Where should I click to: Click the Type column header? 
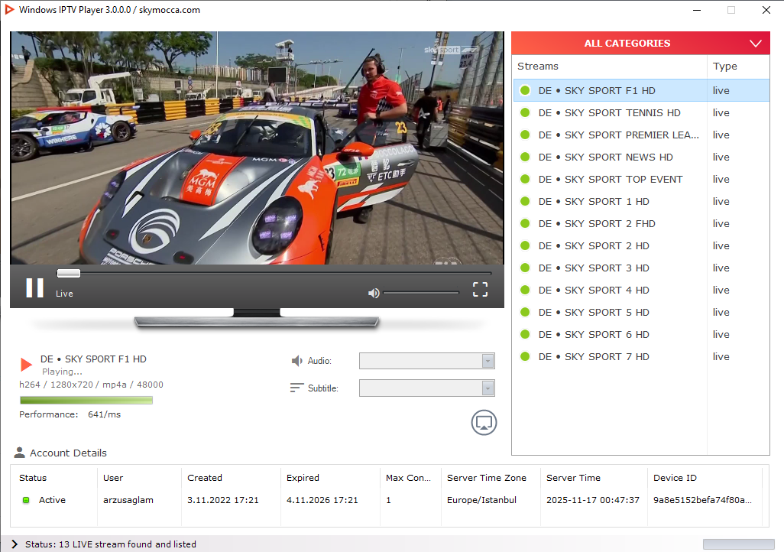coord(724,67)
